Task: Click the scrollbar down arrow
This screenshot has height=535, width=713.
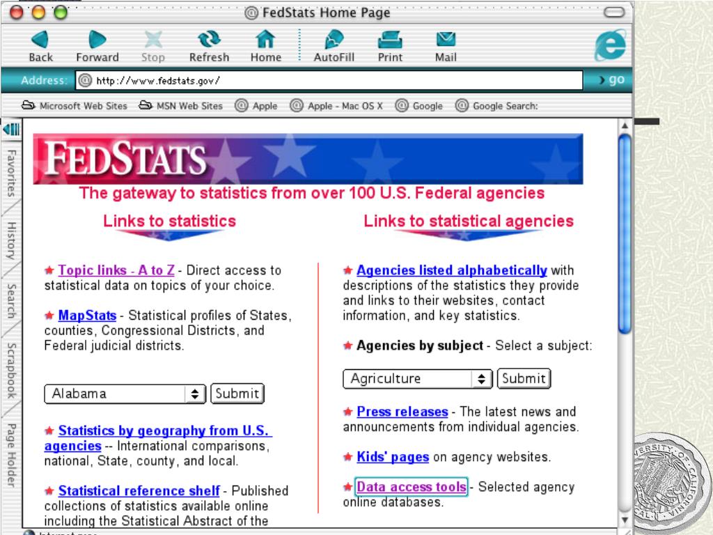Action: (x=625, y=520)
